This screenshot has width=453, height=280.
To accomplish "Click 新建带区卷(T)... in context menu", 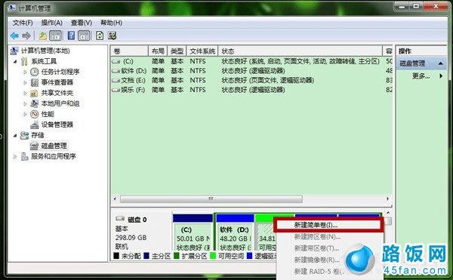I will tap(316, 248).
